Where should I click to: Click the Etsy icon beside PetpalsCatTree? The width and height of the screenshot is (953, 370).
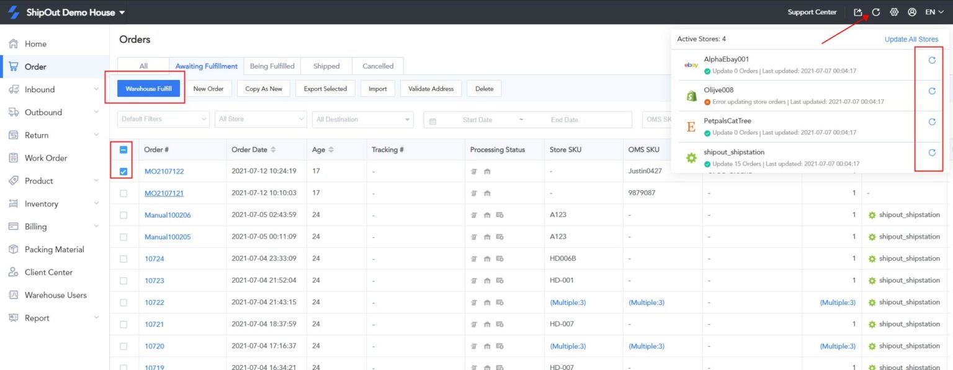[691, 126]
